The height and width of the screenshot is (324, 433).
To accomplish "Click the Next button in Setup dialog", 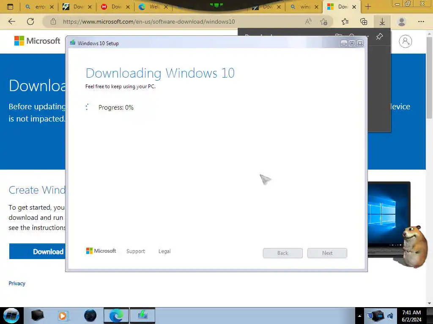I will [327, 253].
